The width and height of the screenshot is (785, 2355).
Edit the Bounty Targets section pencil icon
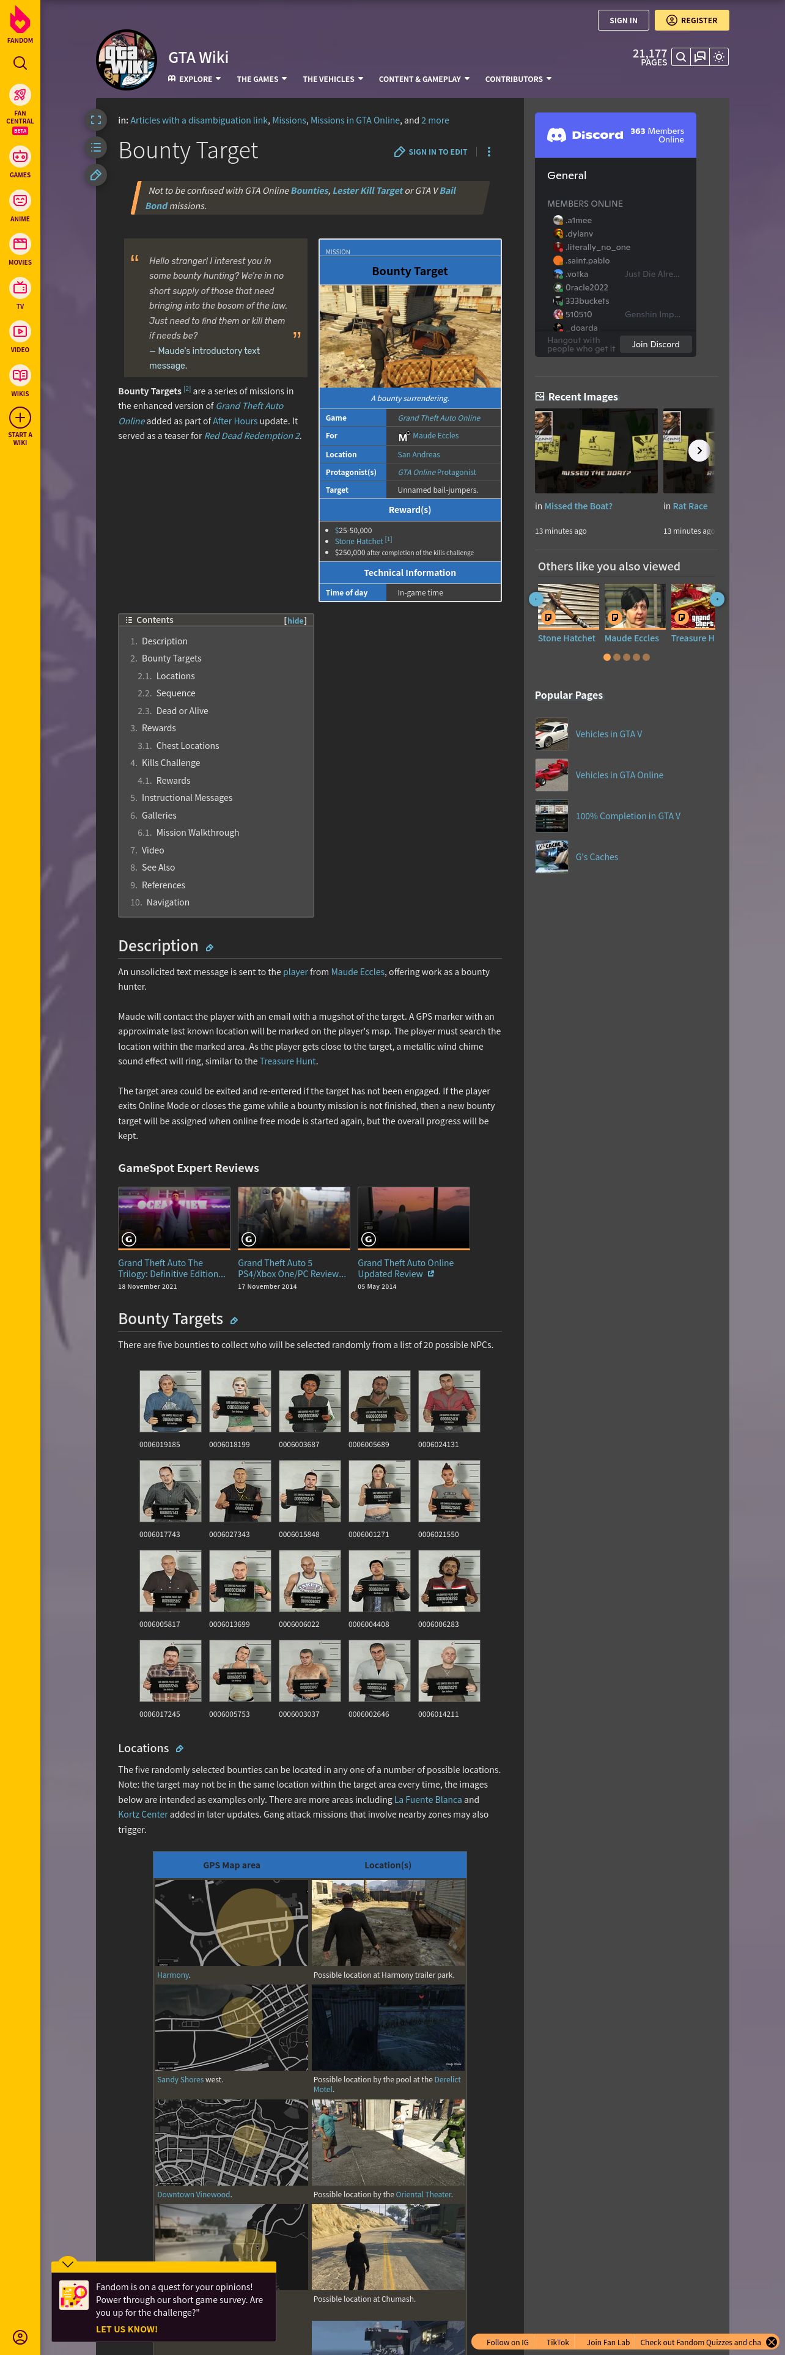[x=234, y=1321]
